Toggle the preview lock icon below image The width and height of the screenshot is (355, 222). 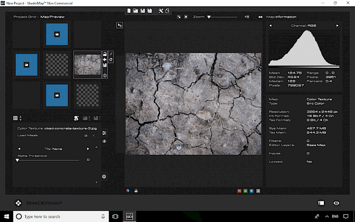[136, 191]
